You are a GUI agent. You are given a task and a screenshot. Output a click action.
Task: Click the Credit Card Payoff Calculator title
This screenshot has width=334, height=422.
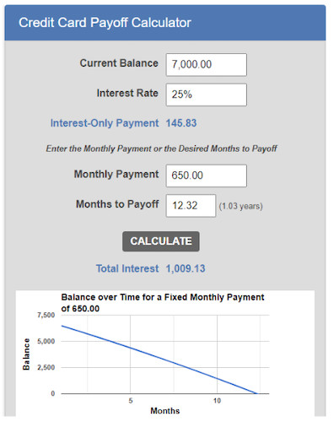105,23
